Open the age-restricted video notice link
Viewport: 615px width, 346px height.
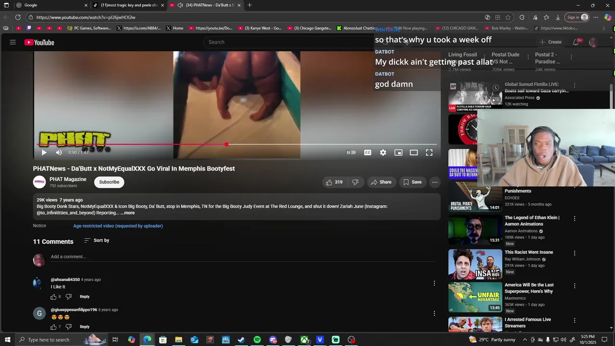118,226
